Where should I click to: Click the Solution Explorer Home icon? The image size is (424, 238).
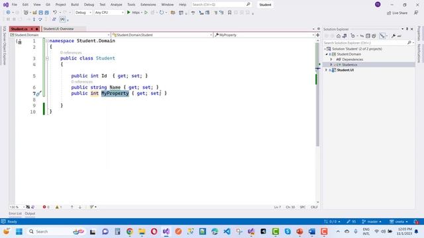(339, 36)
